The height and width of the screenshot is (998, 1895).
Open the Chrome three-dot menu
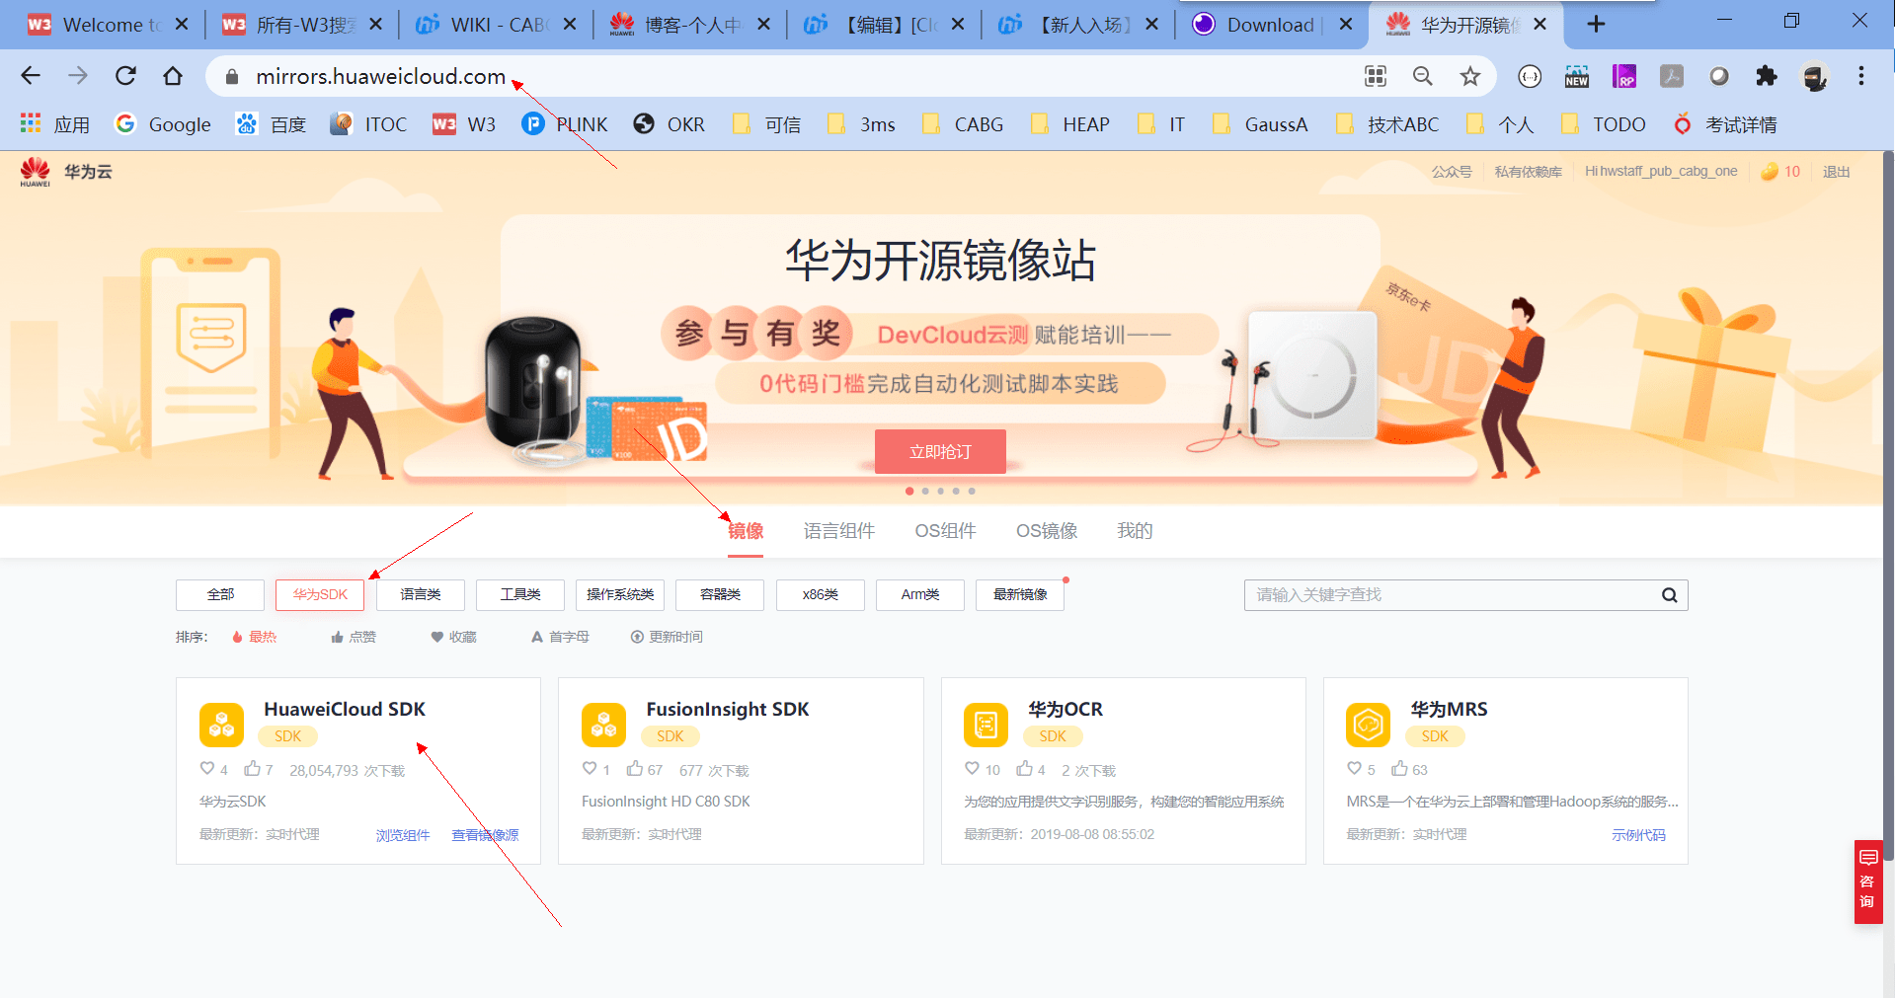1861,76
